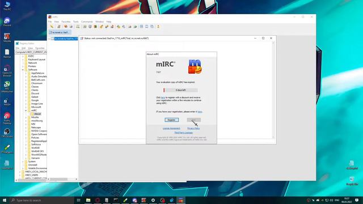Click the mIRC logo in About dialog

coord(195,67)
